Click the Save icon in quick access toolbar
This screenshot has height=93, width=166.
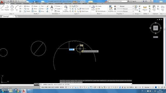pos(11,1)
